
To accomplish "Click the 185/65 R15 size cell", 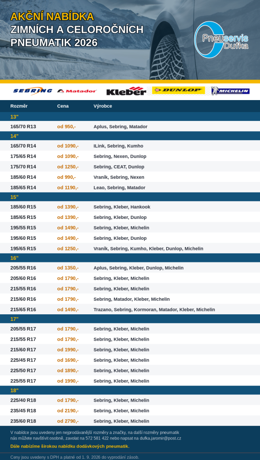I will coord(23,217).
